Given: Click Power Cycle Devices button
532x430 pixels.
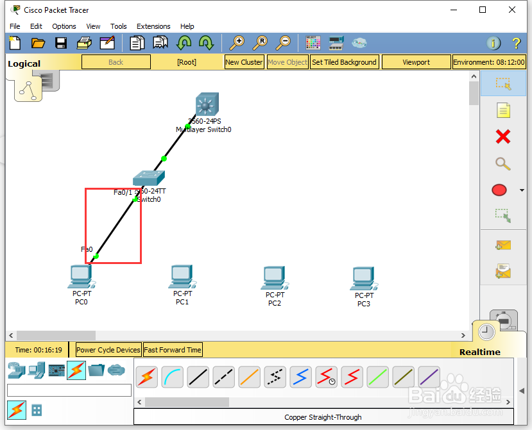Looking at the screenshot, I should pos(108,350).
